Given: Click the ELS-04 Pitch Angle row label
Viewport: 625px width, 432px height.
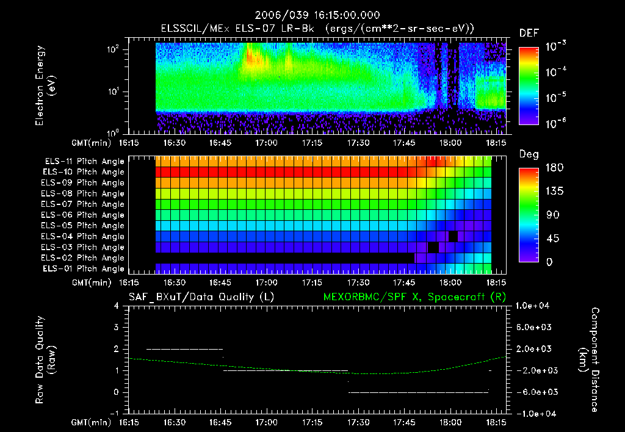Looking at the screenshot, I should (x=83, y=236).
